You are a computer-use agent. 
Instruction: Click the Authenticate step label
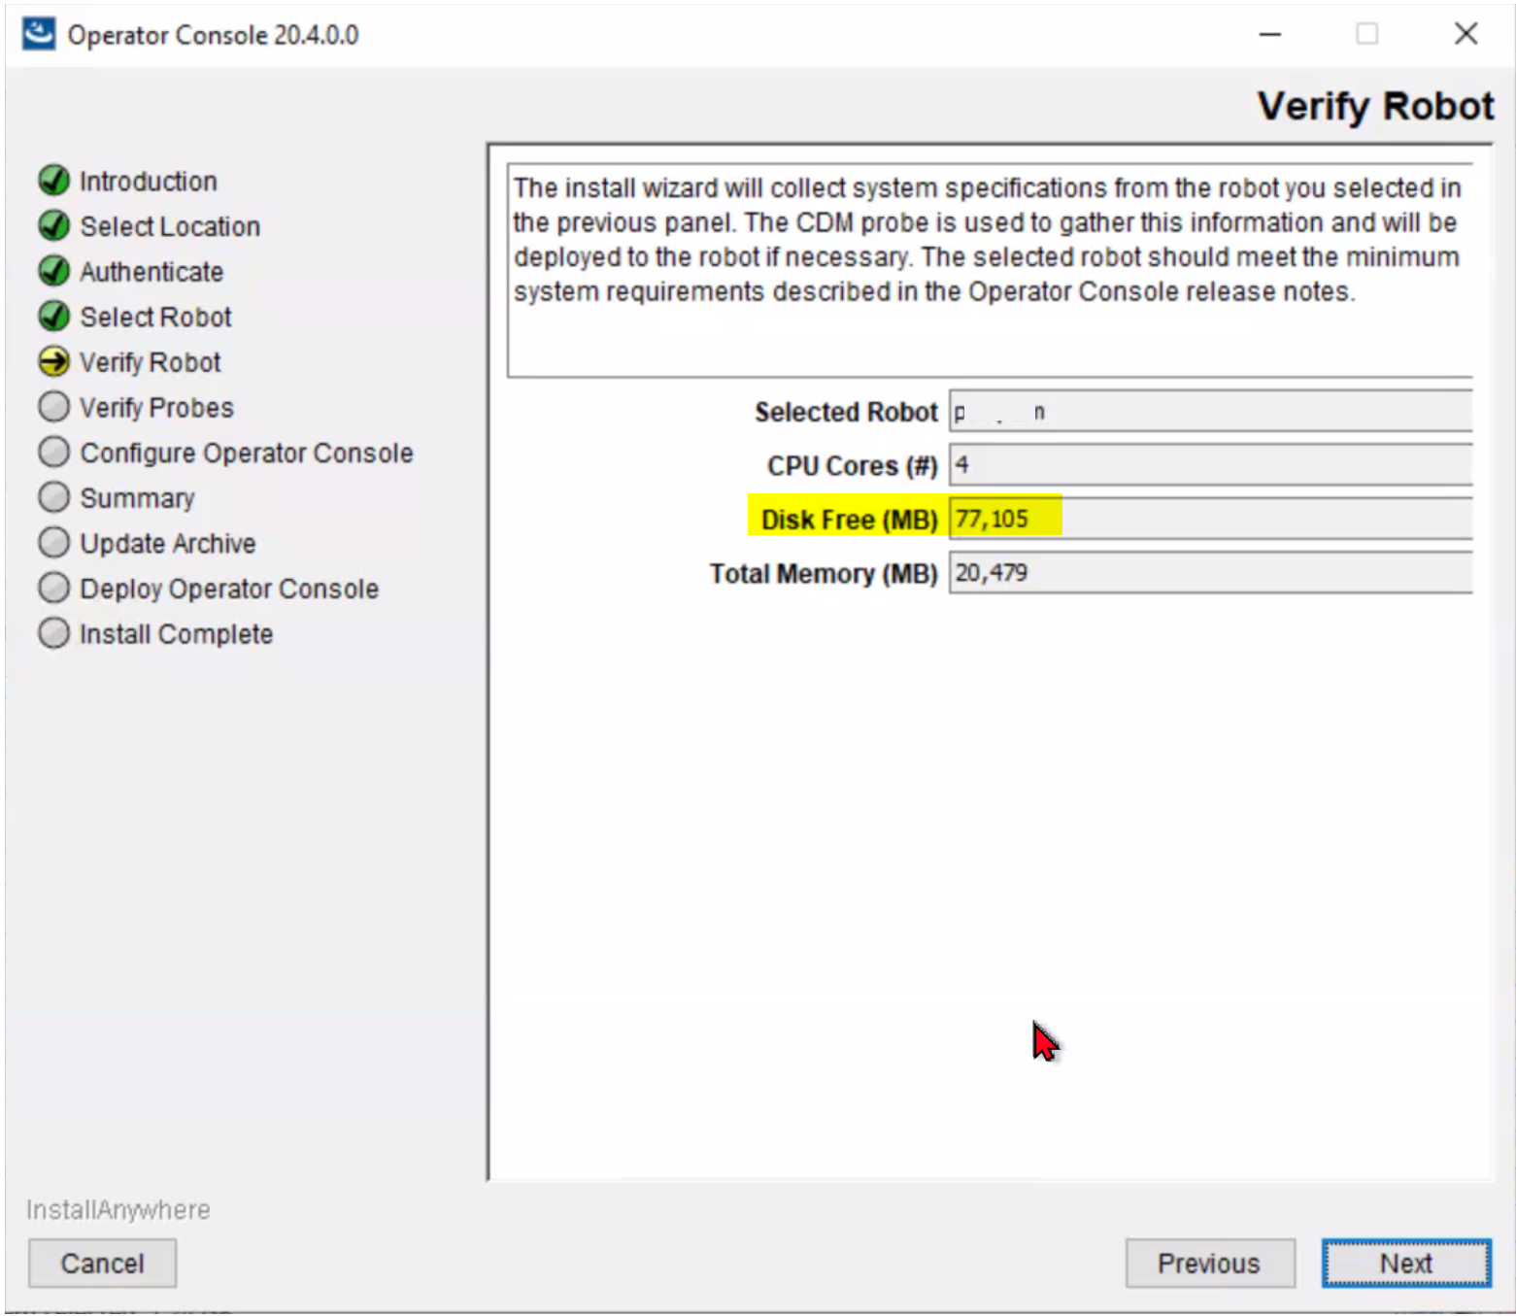152,272
